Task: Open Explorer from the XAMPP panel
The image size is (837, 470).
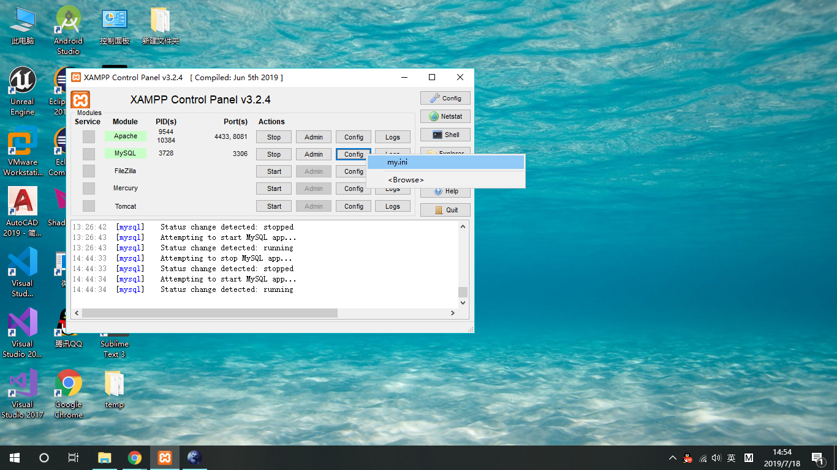Action: 445,153
